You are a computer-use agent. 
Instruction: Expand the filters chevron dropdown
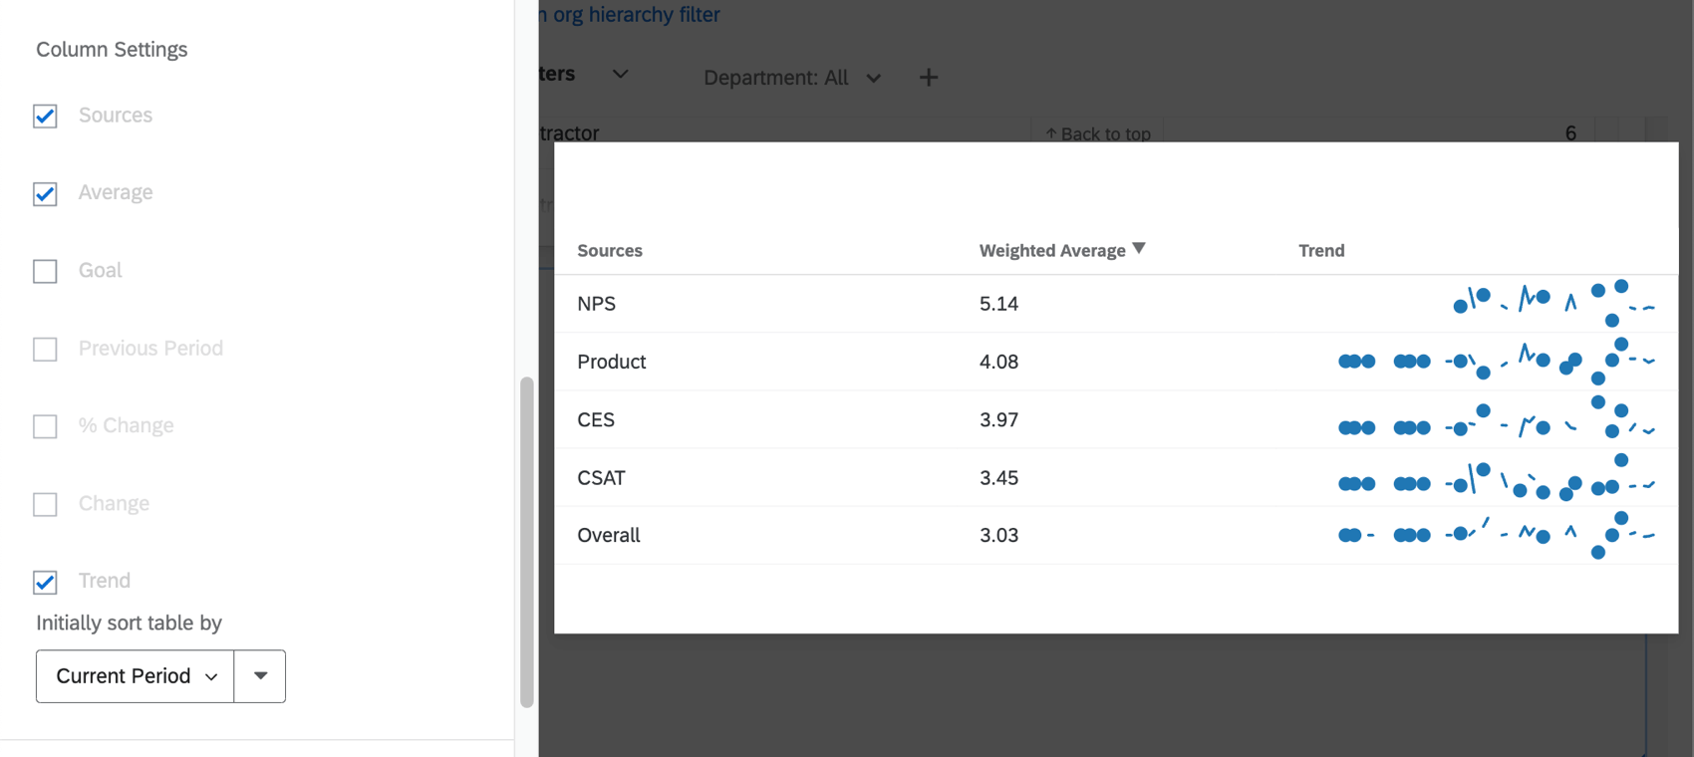pyautogui.click(x=620, y=74)
